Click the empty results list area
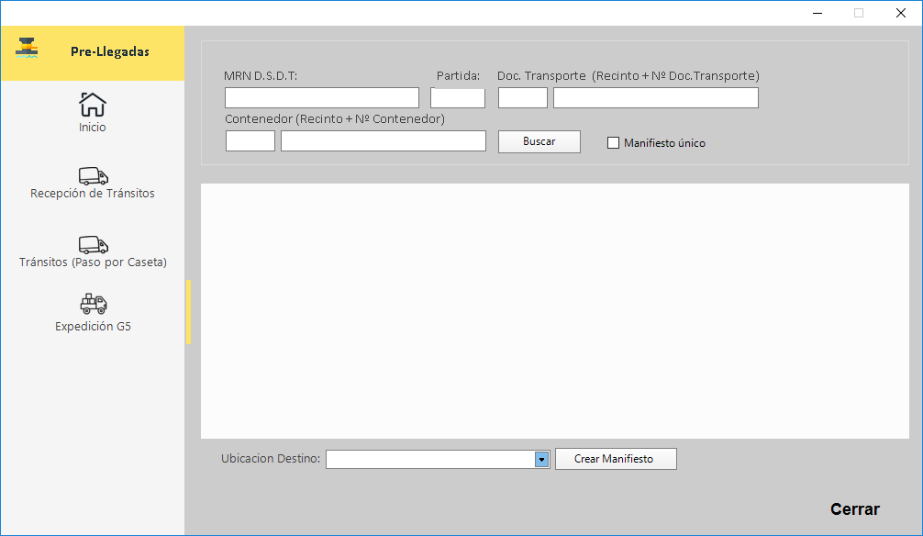Image resolution: width=923 pixels, height=536 pixels. pos(554,310)
